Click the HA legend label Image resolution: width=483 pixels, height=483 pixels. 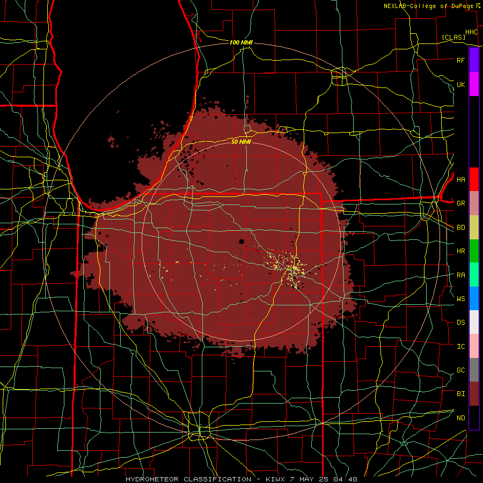point(460,179)
